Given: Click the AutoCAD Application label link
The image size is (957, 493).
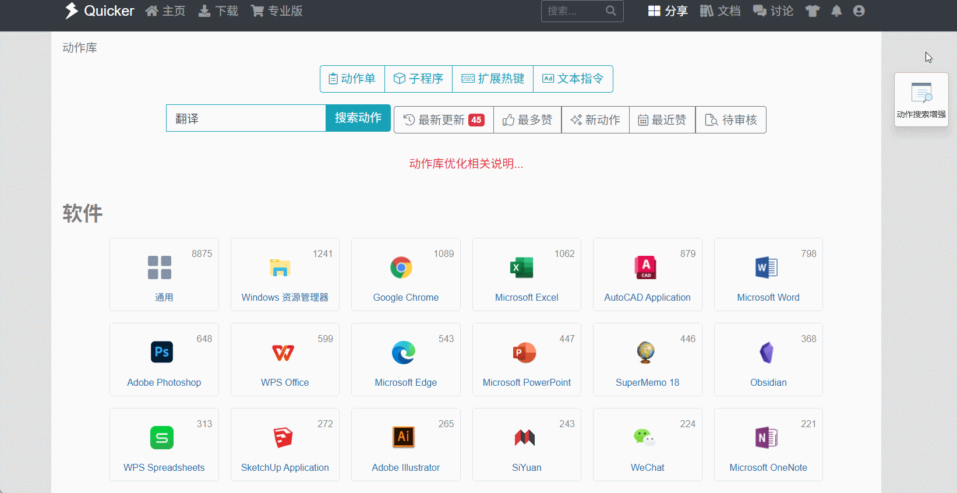Looking at the screenshot, I should point(648,297).
